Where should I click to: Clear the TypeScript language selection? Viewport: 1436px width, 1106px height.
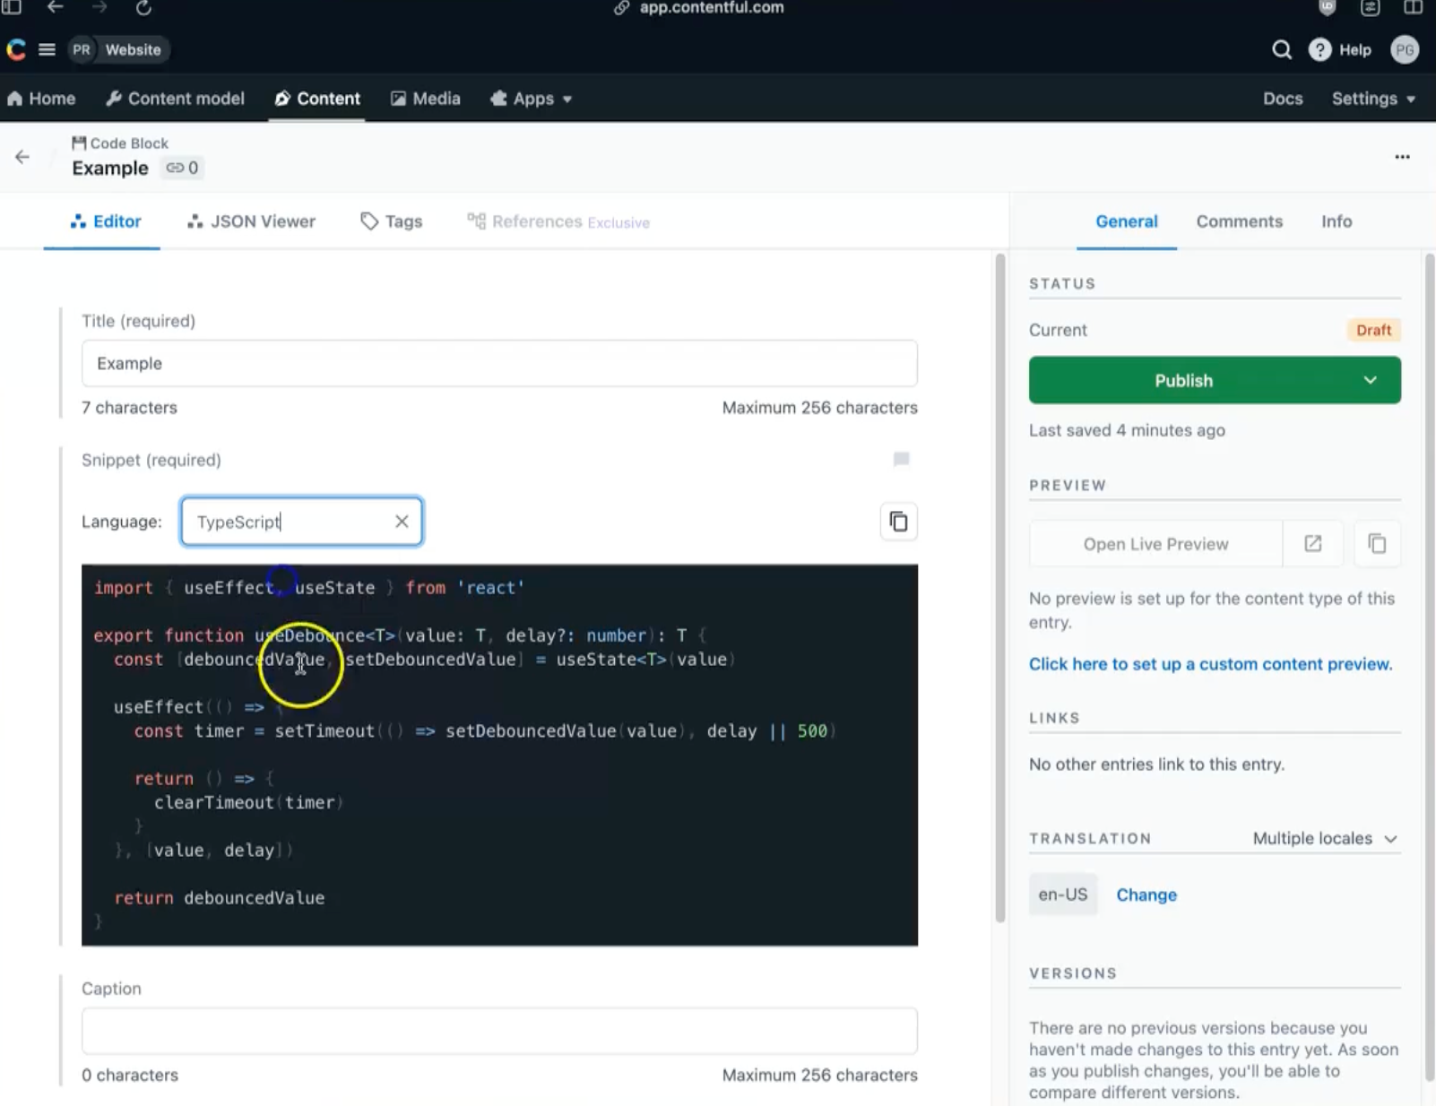pos(402,521)
